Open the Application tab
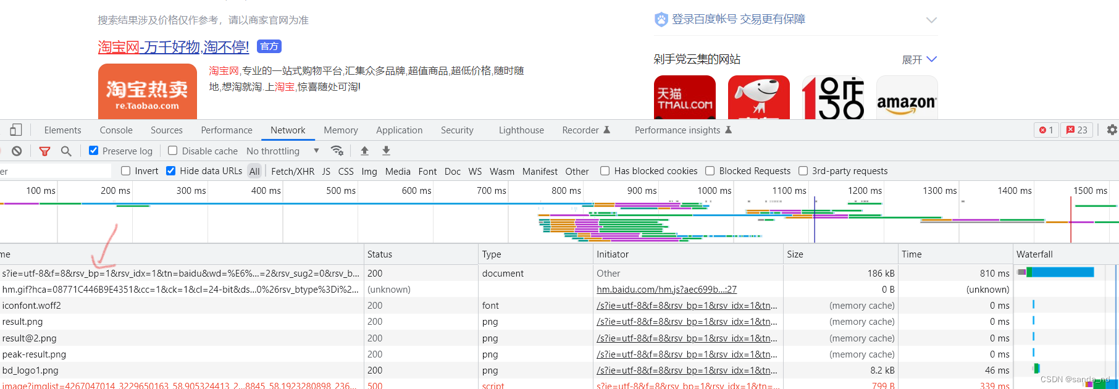The height and width of the screenshot is (389, 1119). 400,130
